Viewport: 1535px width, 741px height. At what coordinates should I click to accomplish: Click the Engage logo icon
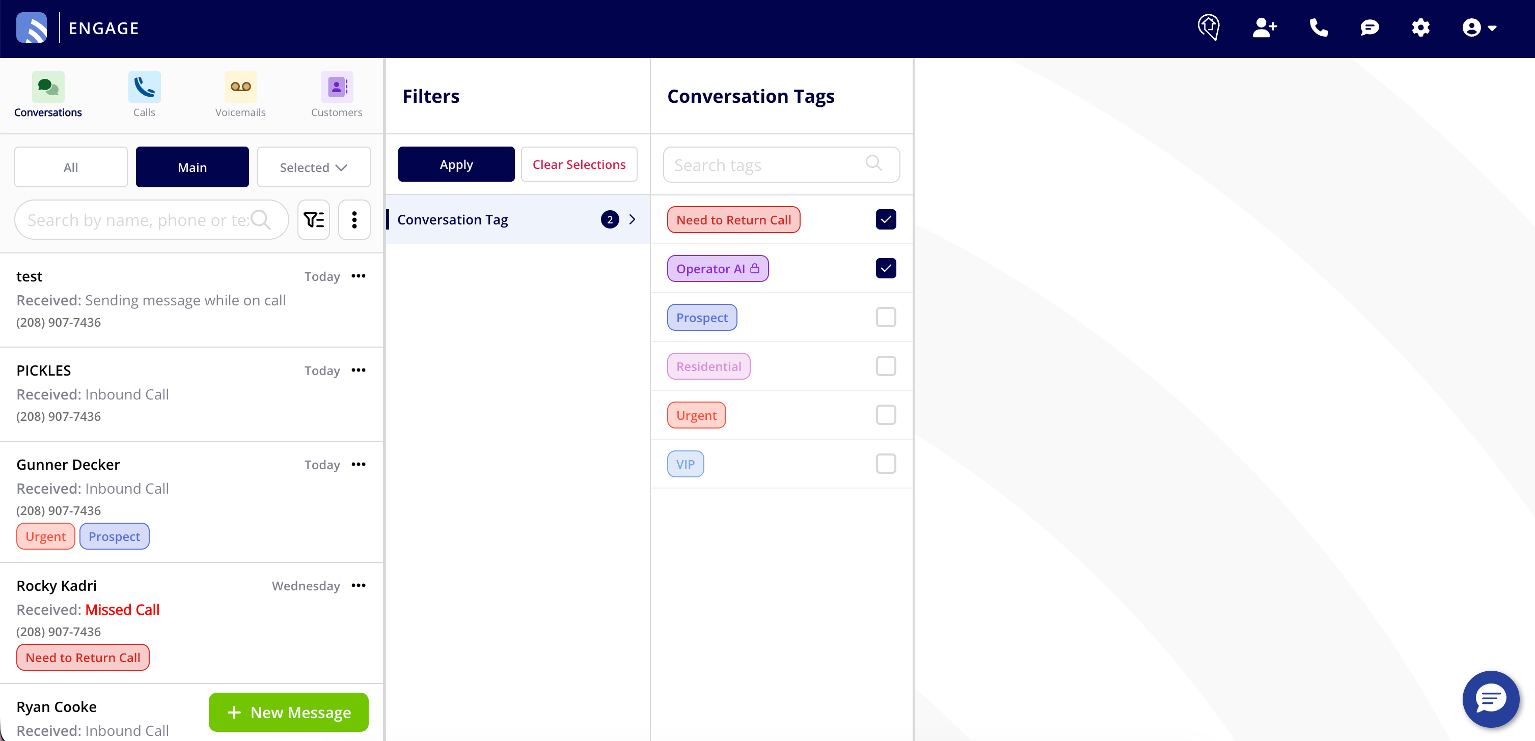(32, 28)
